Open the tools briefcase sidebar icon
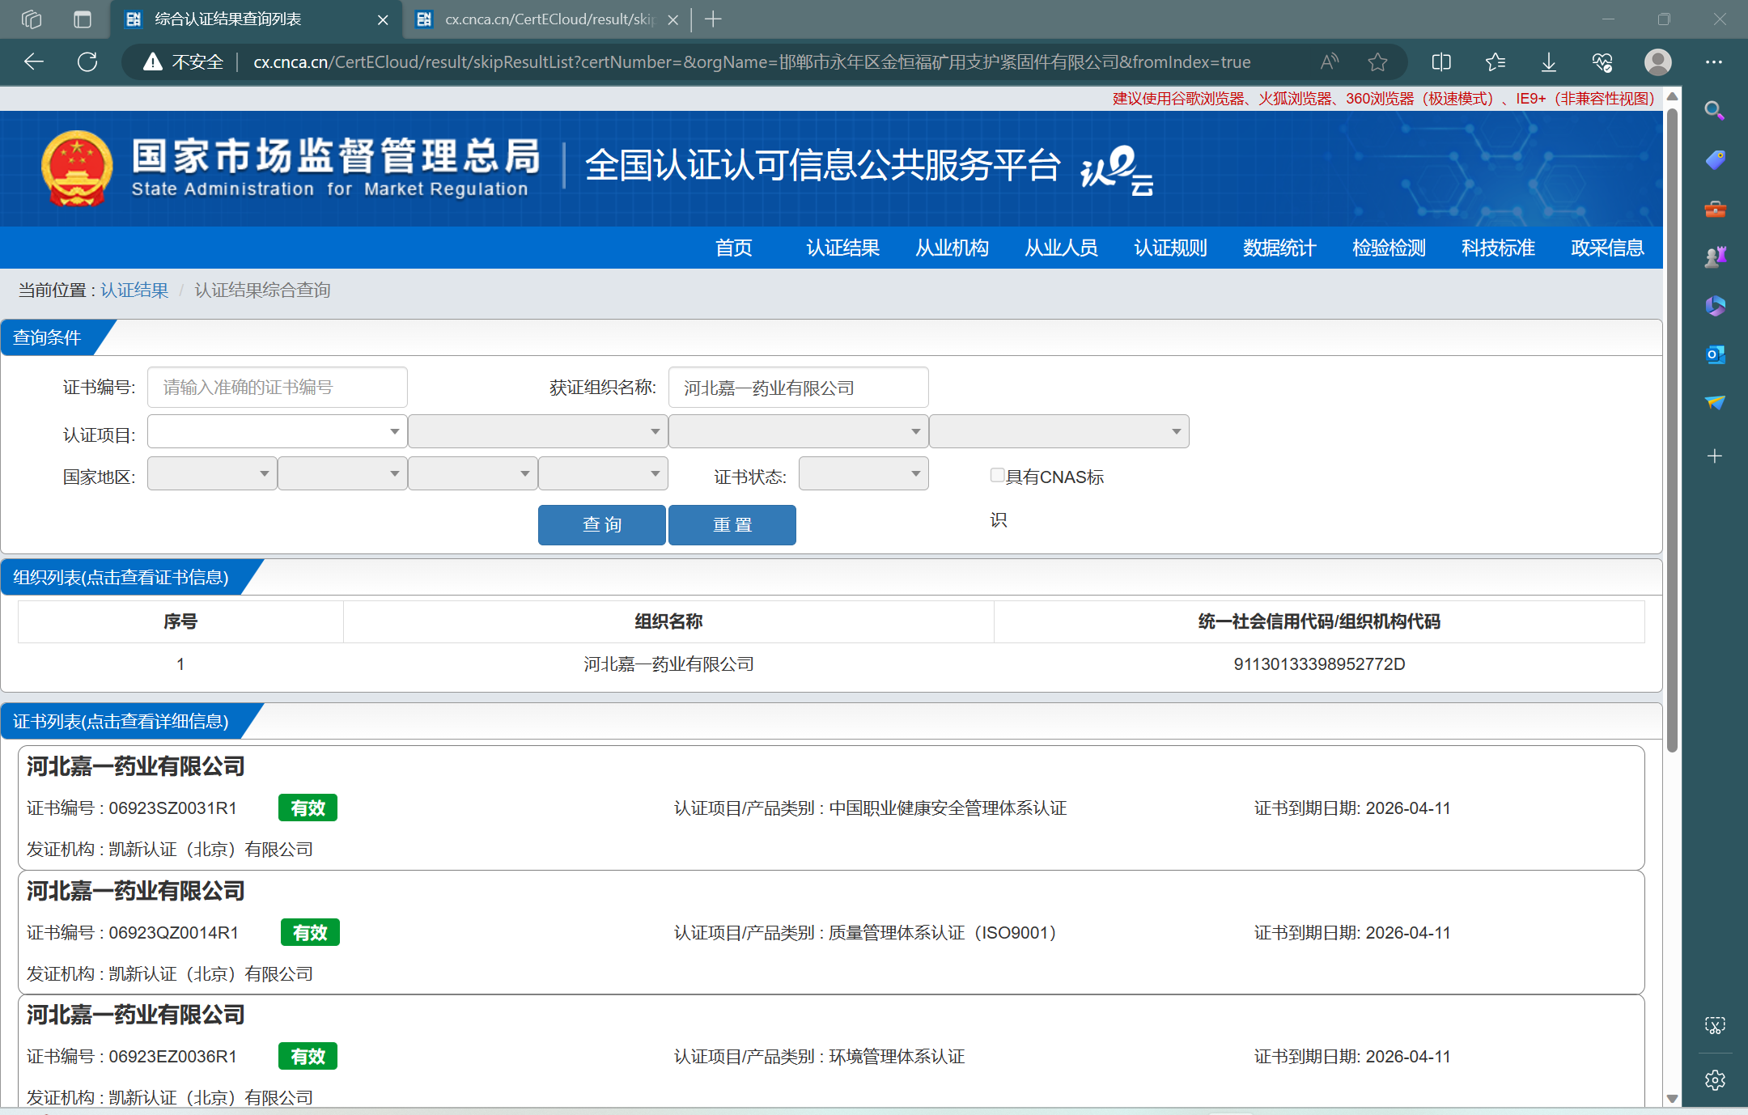Viewport: 1748px width, 1115px height. (x=1715, y=209)
